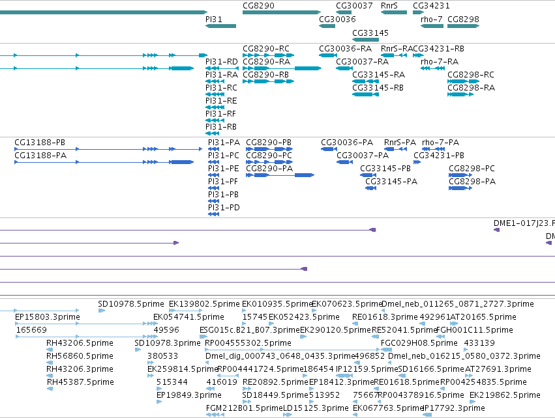Click the 165669 feature label
Screen dimensions: 555x418
31,330
